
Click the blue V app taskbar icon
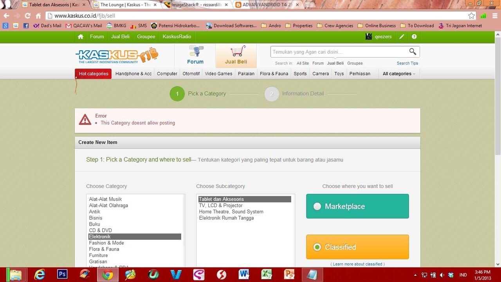[176, 275]
